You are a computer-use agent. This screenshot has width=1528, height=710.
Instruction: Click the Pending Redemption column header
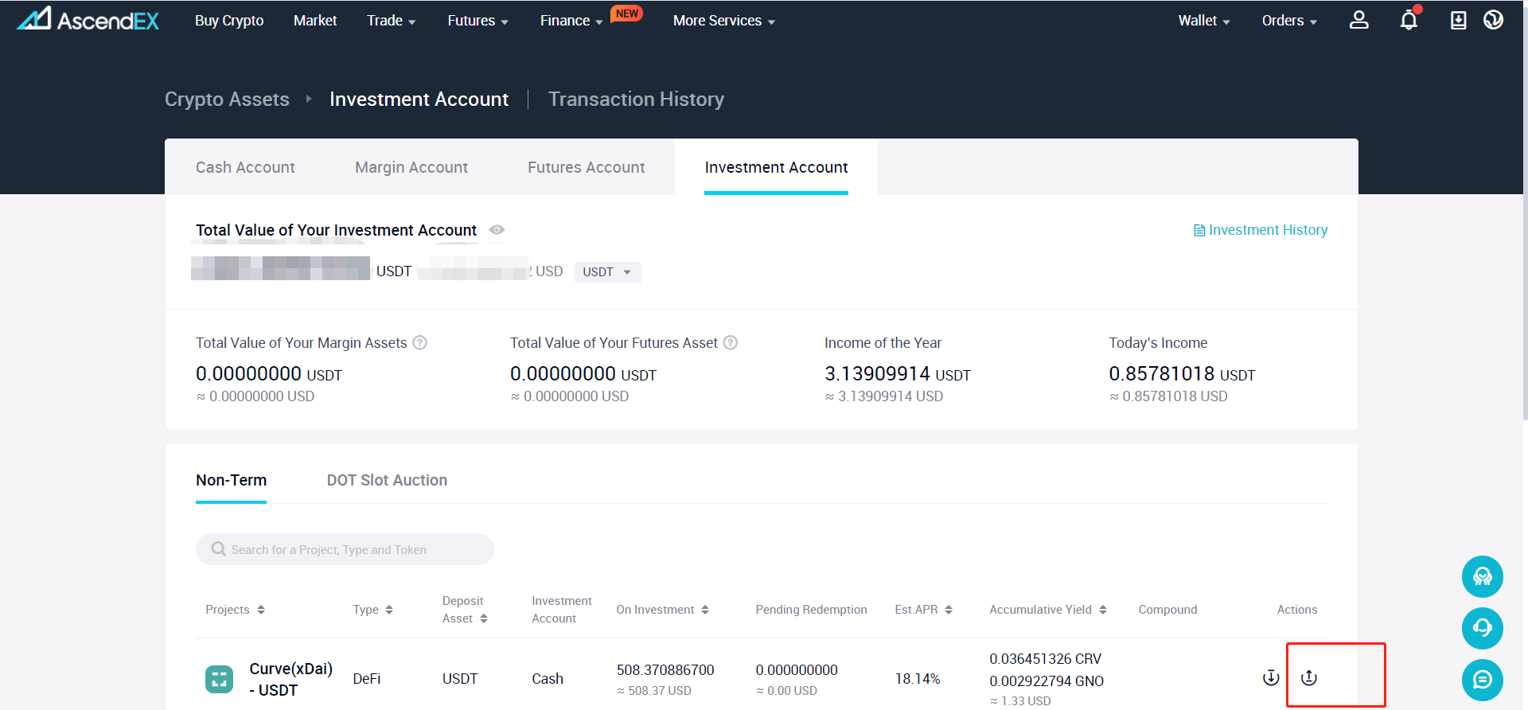(x=811, y=610)
